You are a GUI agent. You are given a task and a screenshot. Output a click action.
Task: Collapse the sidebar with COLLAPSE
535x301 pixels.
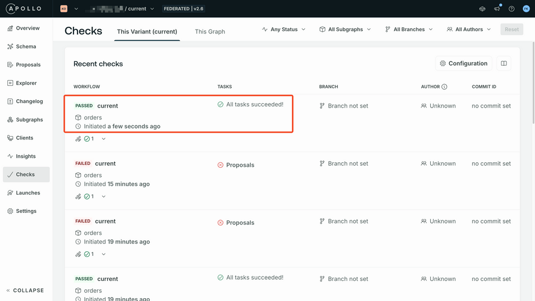(x=25, y=290)
